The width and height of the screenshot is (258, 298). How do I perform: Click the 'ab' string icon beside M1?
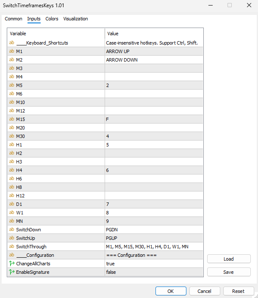(11, 51)
